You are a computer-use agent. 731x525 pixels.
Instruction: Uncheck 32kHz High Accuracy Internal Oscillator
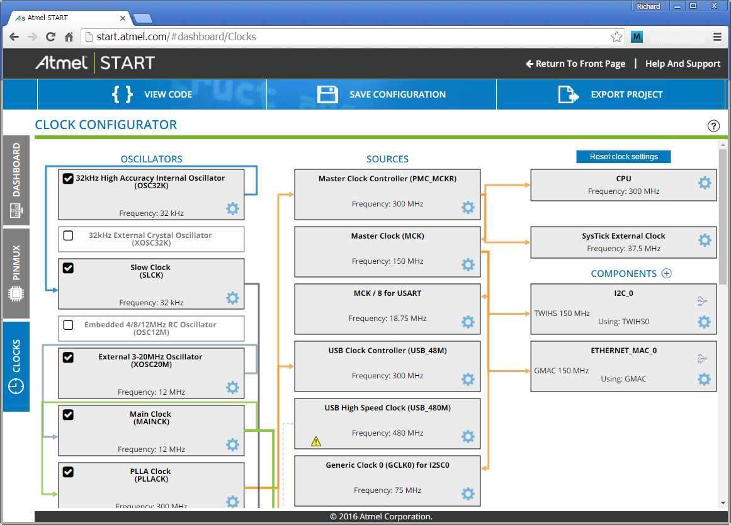[68, 179]
